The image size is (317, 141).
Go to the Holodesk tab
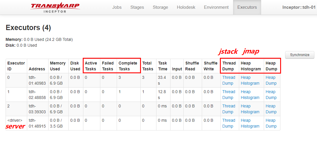point(186,7)
